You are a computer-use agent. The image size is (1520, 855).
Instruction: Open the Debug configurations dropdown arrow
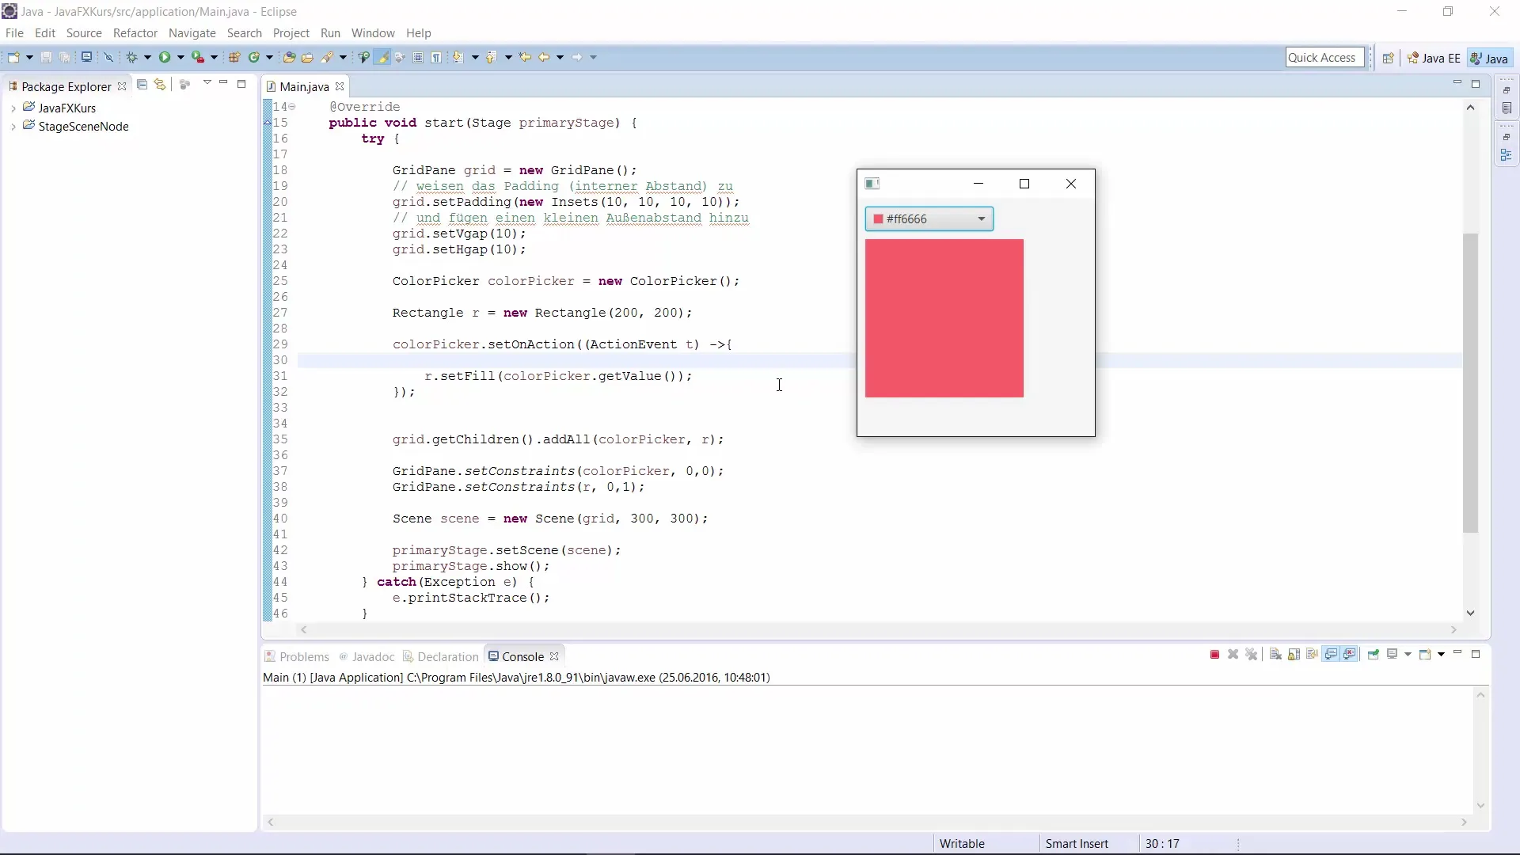tap(147, 57)
